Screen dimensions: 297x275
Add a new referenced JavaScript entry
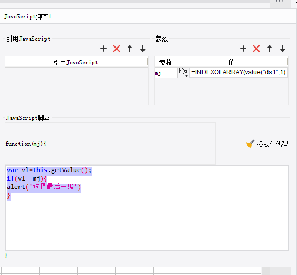(103, 49)
